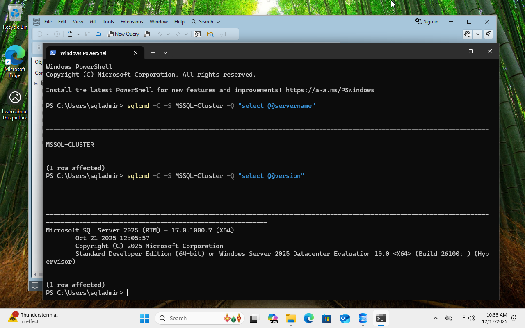This screenshot has height=328, width=525.
Task: Click the Activity Monitor toolbar icon
Action: [x=198, y=34]
